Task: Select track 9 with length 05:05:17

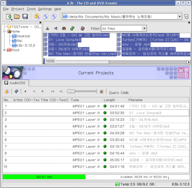Action: [x=96, y=160]
